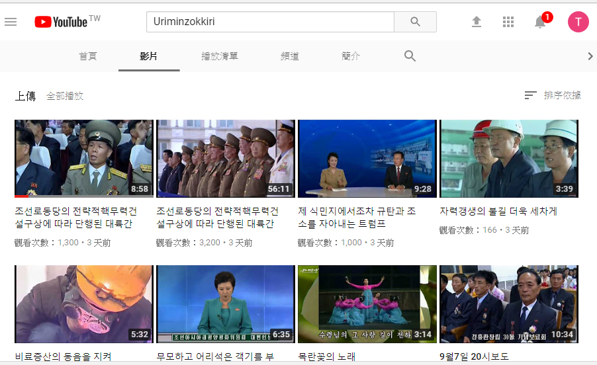Open title '제 식민지에서조차 규탄과 조소를 자아내는 트럼프'
The height and width of the screenshot is (365, 597).
click(357, 217)
